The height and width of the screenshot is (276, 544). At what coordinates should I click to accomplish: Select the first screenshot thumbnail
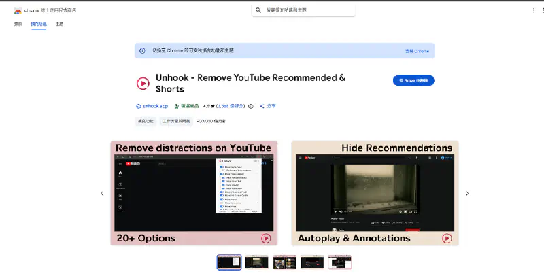click(228, 262)
